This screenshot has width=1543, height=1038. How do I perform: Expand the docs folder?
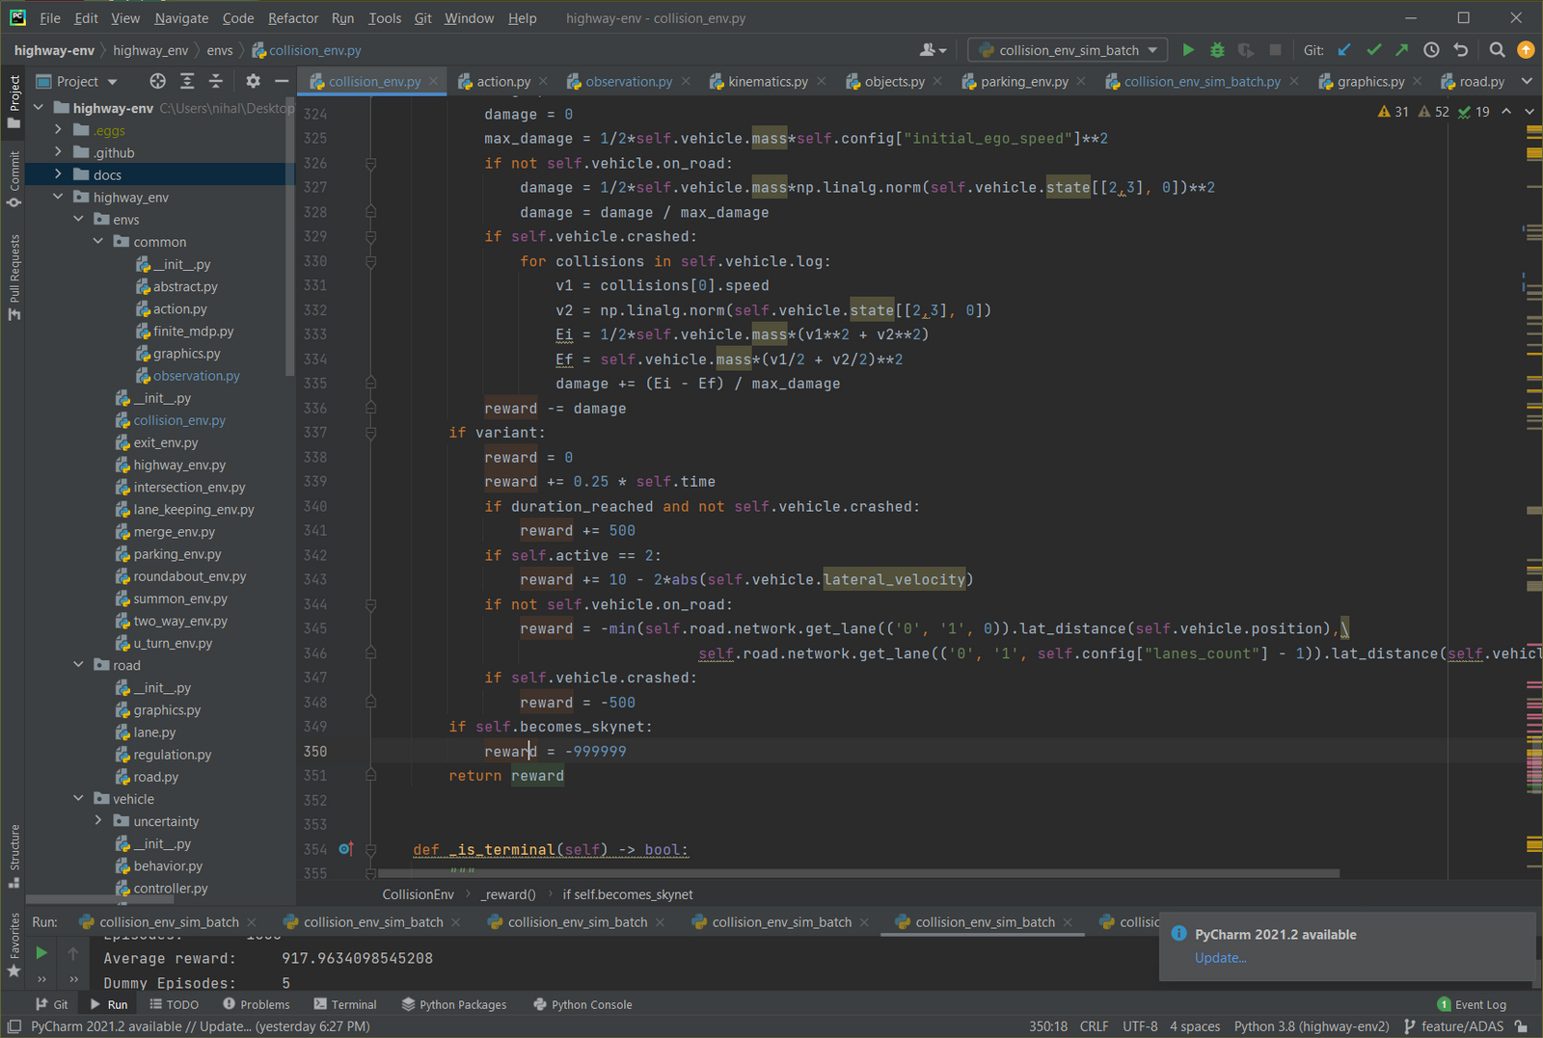[58, 174]
